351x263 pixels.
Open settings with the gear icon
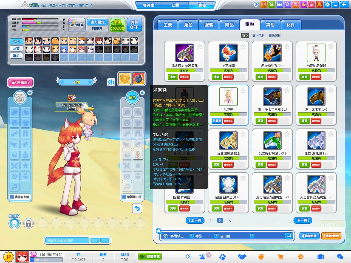coord(327,4)
